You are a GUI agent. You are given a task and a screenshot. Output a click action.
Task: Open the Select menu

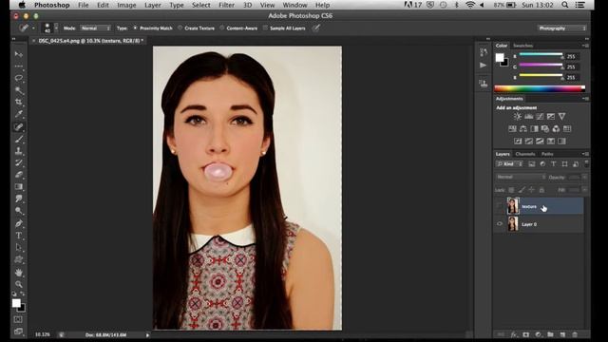click(200, 5)
